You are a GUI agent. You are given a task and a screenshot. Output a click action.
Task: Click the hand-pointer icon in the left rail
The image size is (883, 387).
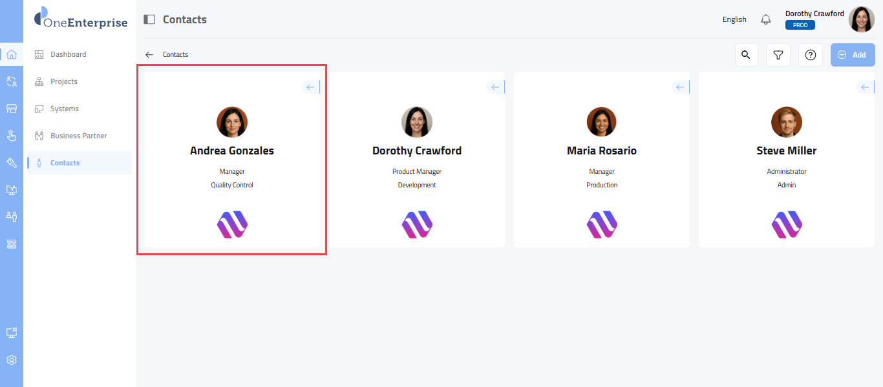[x=11, y=136]
